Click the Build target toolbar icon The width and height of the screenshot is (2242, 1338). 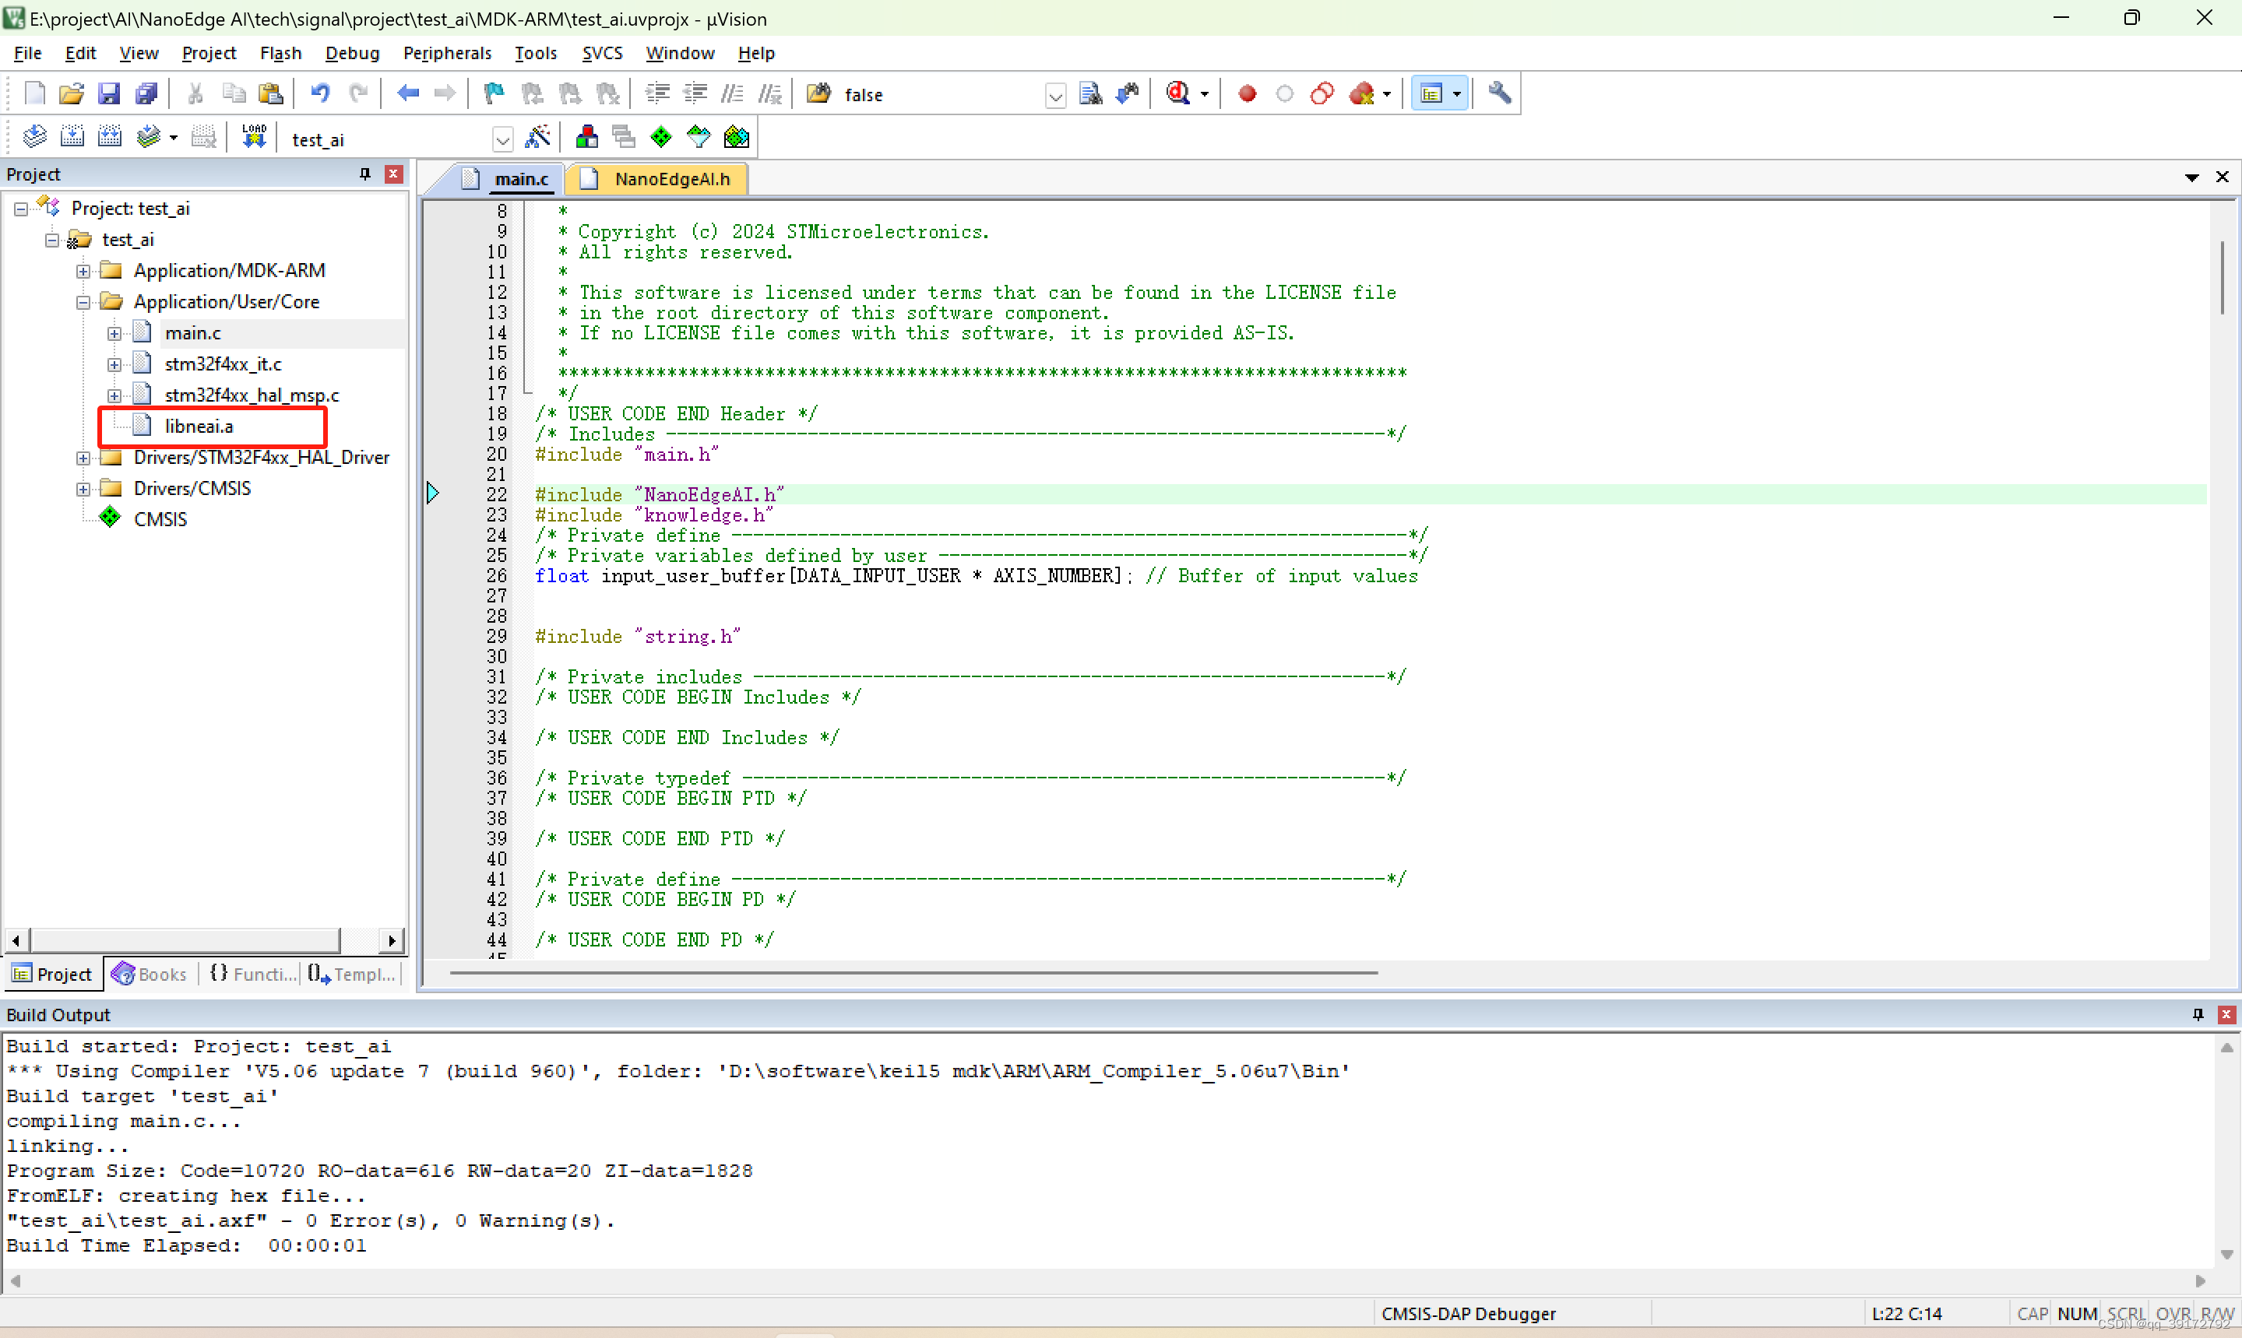tap(71, 137)
